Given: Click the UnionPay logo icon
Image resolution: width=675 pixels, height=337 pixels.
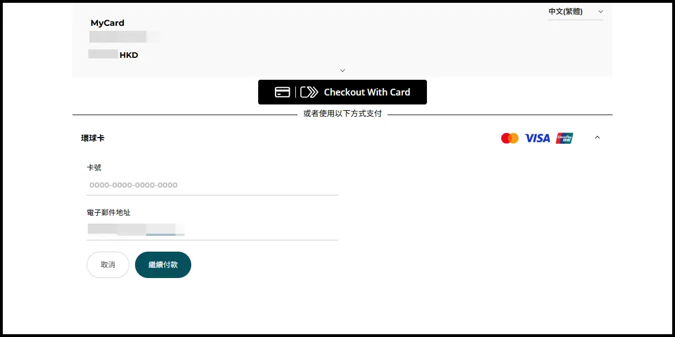Looking at the screenshot, I should tap(564, 138).
